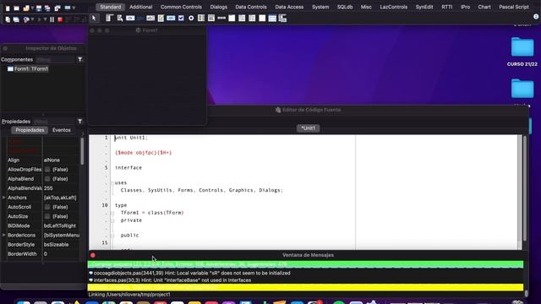Switch to the Eventos tab
The width and height of the screenshot is (541, 304).
point(62,130)
